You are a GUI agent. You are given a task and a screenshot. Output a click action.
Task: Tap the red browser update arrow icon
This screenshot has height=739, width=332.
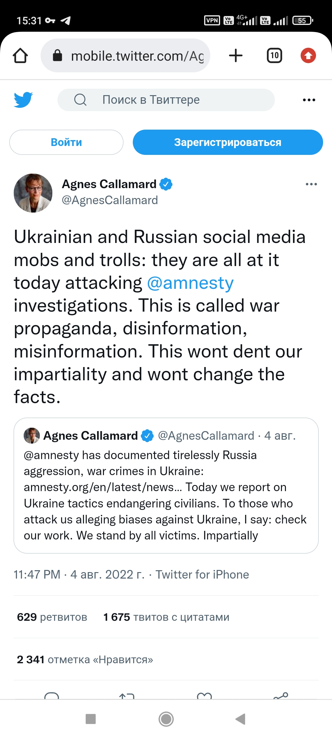308,56
